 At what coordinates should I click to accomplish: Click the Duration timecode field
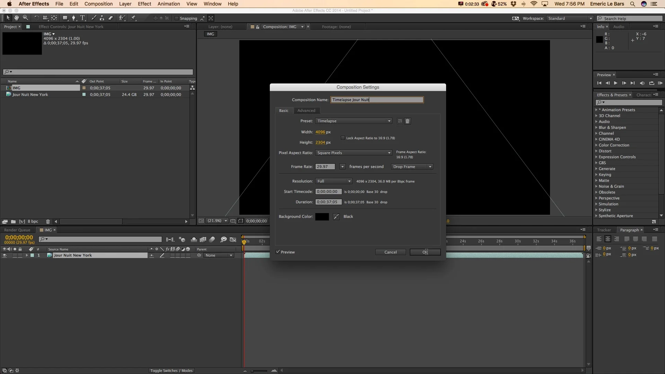[328, 202]
